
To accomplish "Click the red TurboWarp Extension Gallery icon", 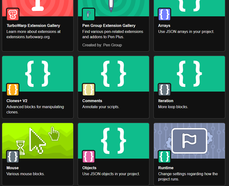I will point(13,14).
